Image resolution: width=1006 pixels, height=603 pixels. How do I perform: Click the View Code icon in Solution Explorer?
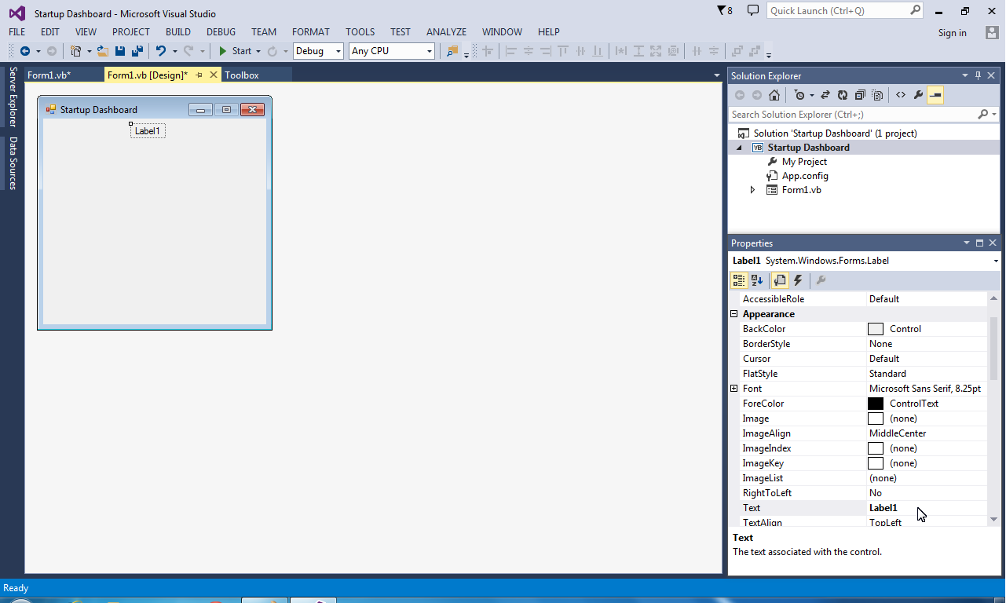pyautogui.click(x=901, y=95)
